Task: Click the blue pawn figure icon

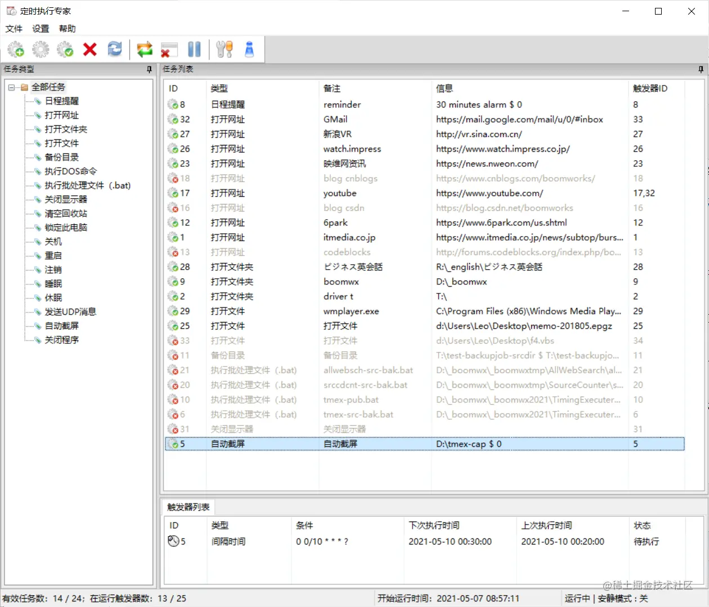Action: coord(249,49)
